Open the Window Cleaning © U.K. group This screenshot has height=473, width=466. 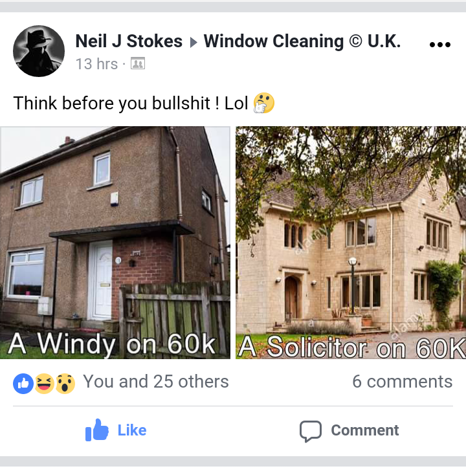point(302,41)
